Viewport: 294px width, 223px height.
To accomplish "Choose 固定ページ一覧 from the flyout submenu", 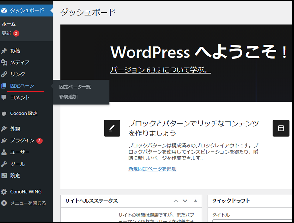I will click(75, 87).
